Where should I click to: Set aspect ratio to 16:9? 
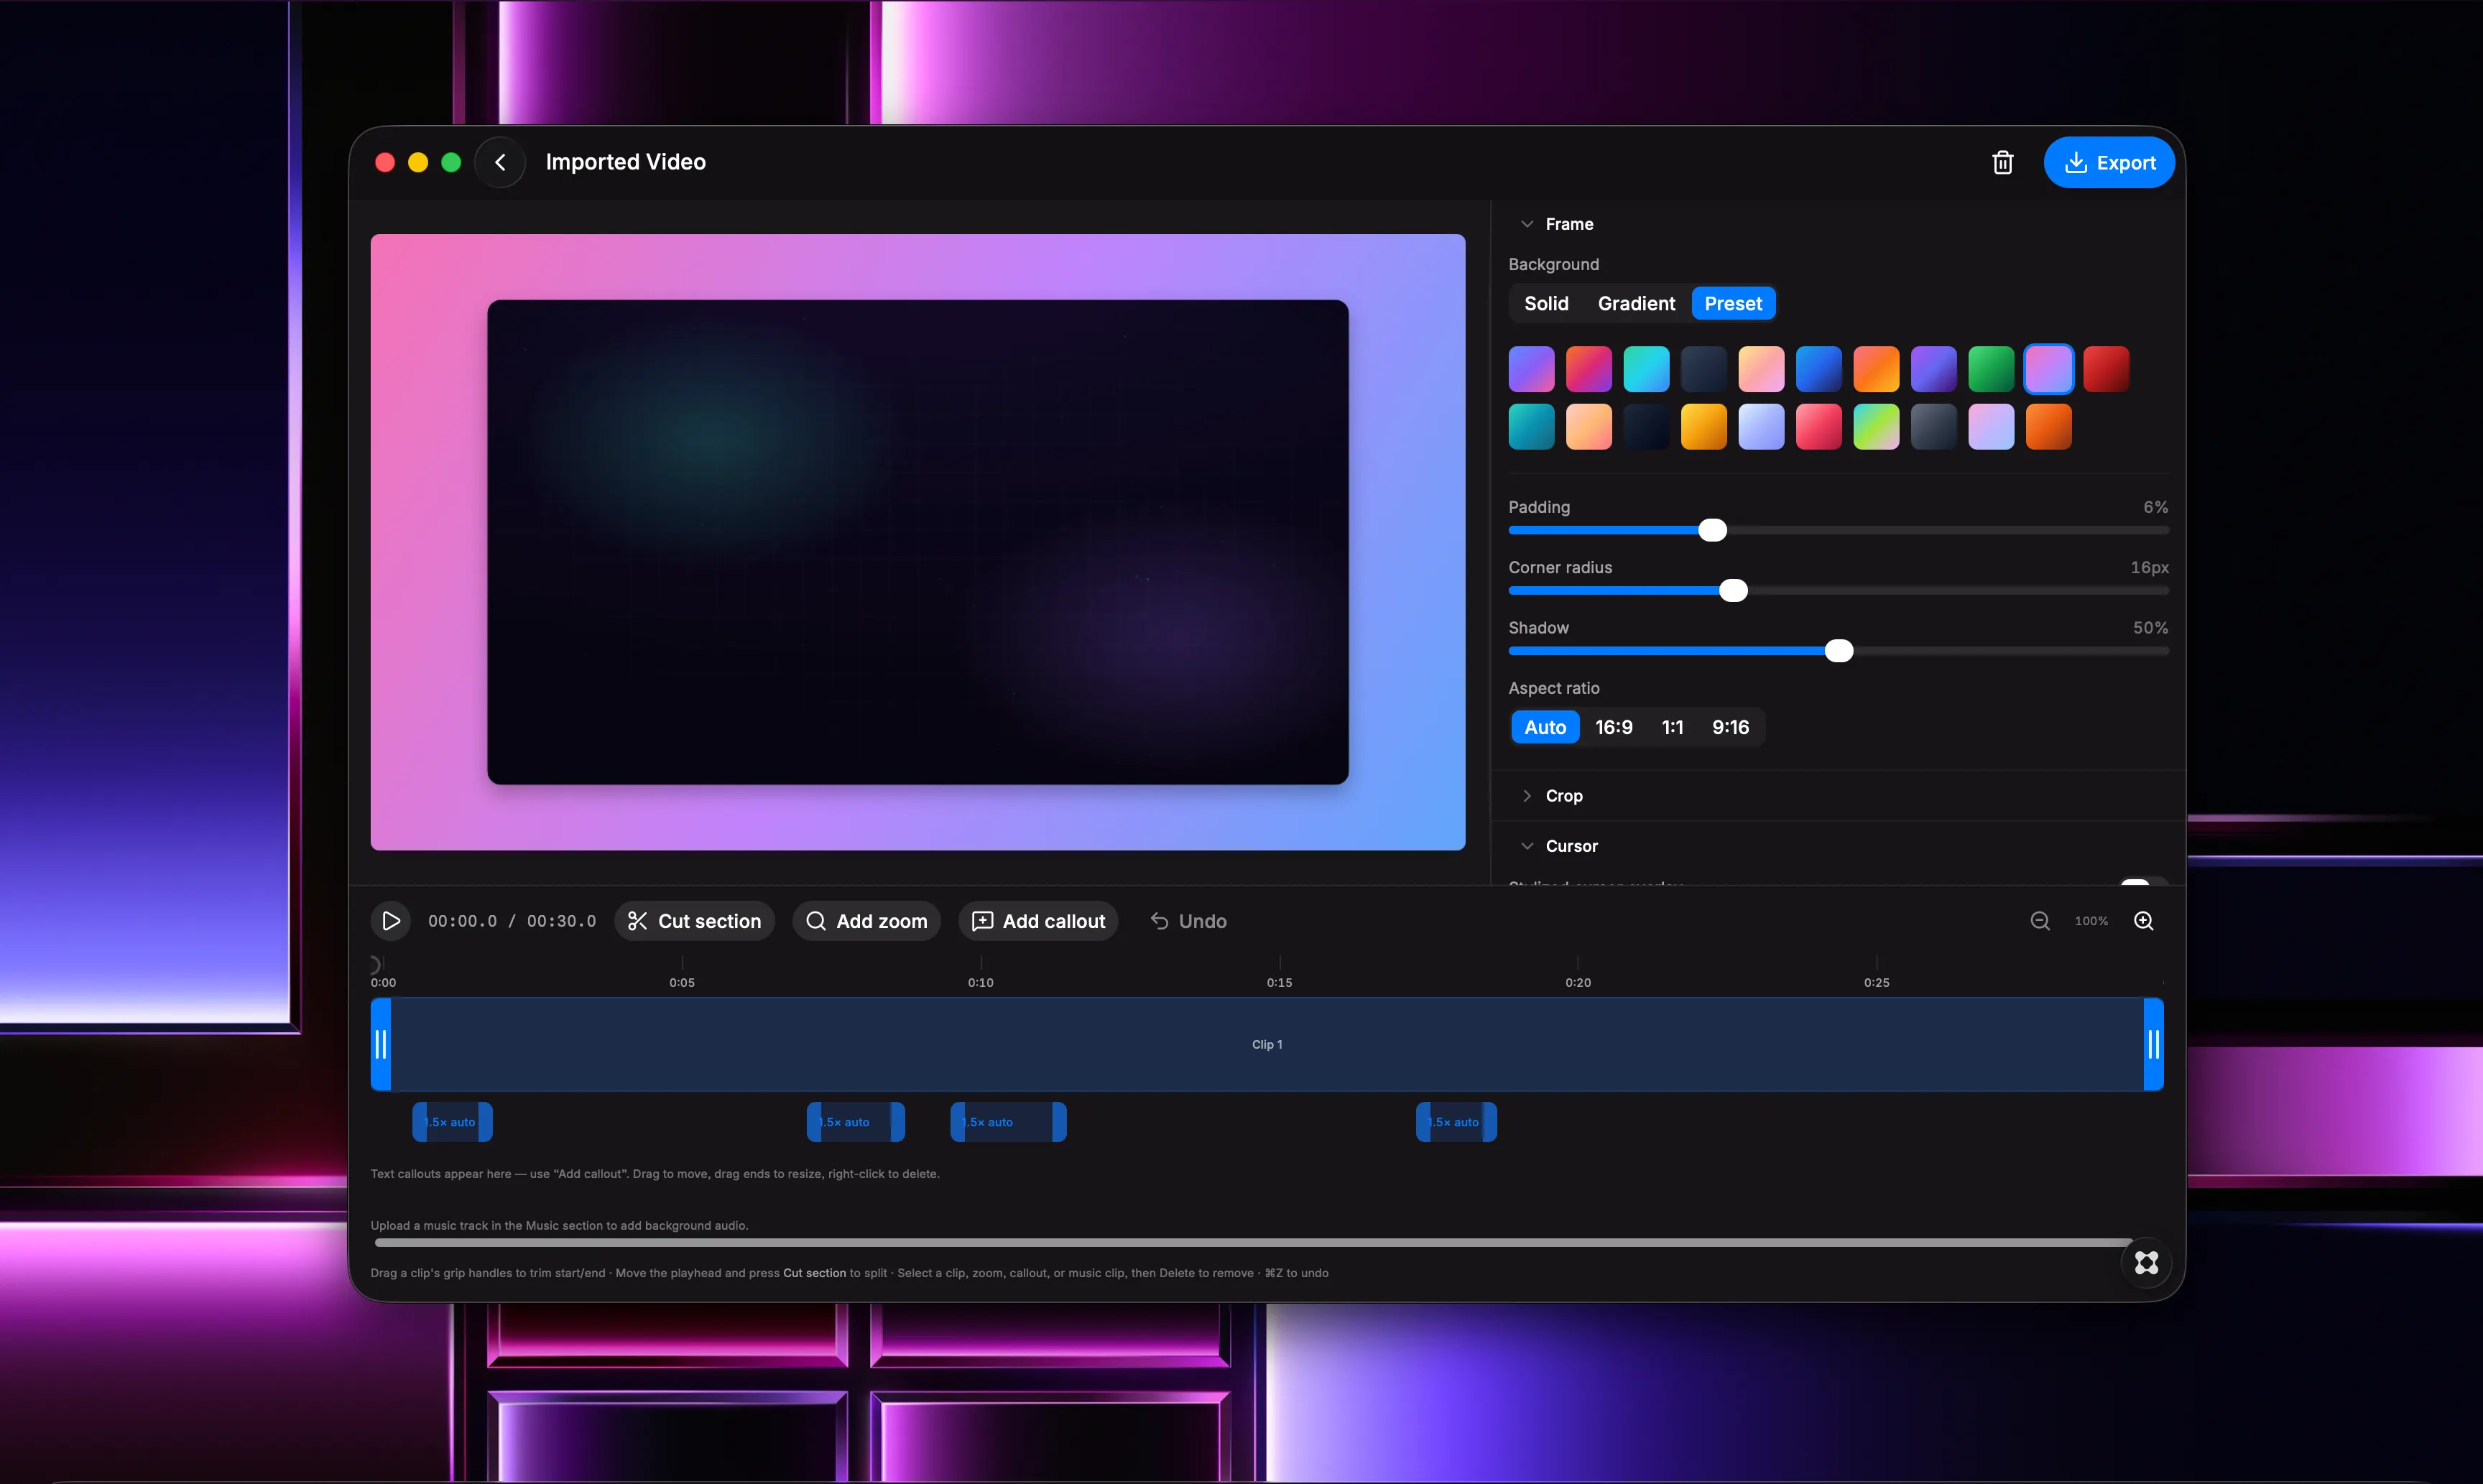(1613, 728)
